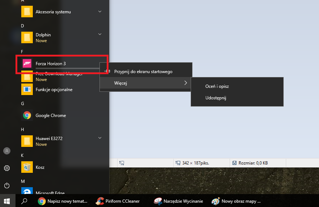Click the Forza Horizon 3 install progress bar
Viewport: 319px width, 207px height.
(x=67, y=68)
